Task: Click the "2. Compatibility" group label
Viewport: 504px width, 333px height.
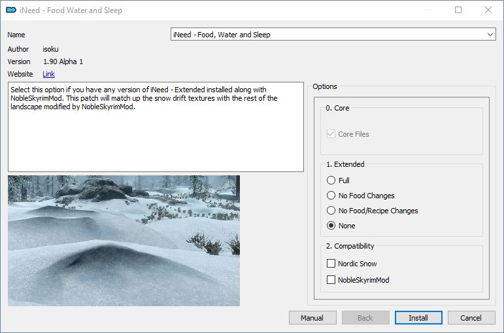Action: tap(350, 246)
